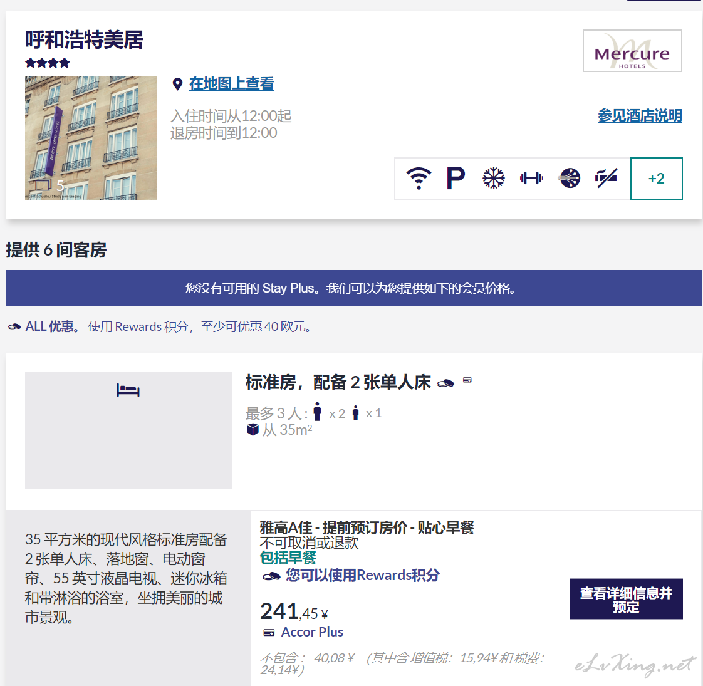The width and height of the screenshot is (703, 686).
Task: Click the taxes note 不包含： 40,08 ¥
Action: pos(403,663)
